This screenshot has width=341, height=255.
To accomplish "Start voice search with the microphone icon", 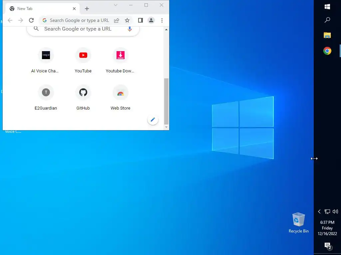I will pos(130,29).
